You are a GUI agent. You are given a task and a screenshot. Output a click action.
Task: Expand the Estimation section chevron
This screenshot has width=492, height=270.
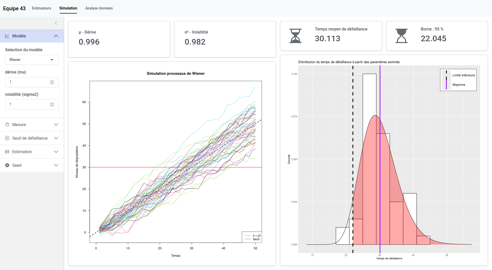[56, 152]
